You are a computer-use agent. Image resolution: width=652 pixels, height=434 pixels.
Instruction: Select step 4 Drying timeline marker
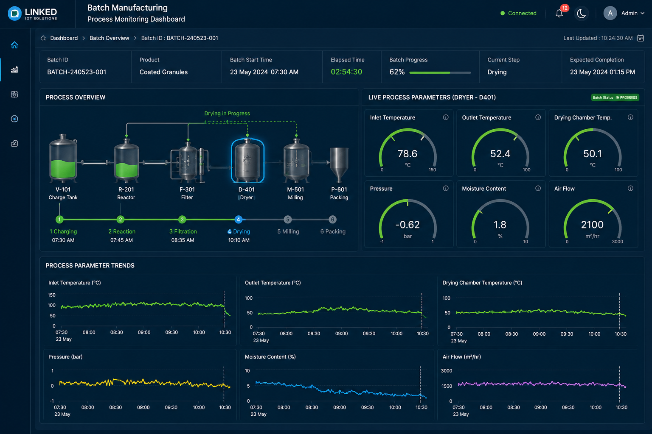tap(239, 220)
